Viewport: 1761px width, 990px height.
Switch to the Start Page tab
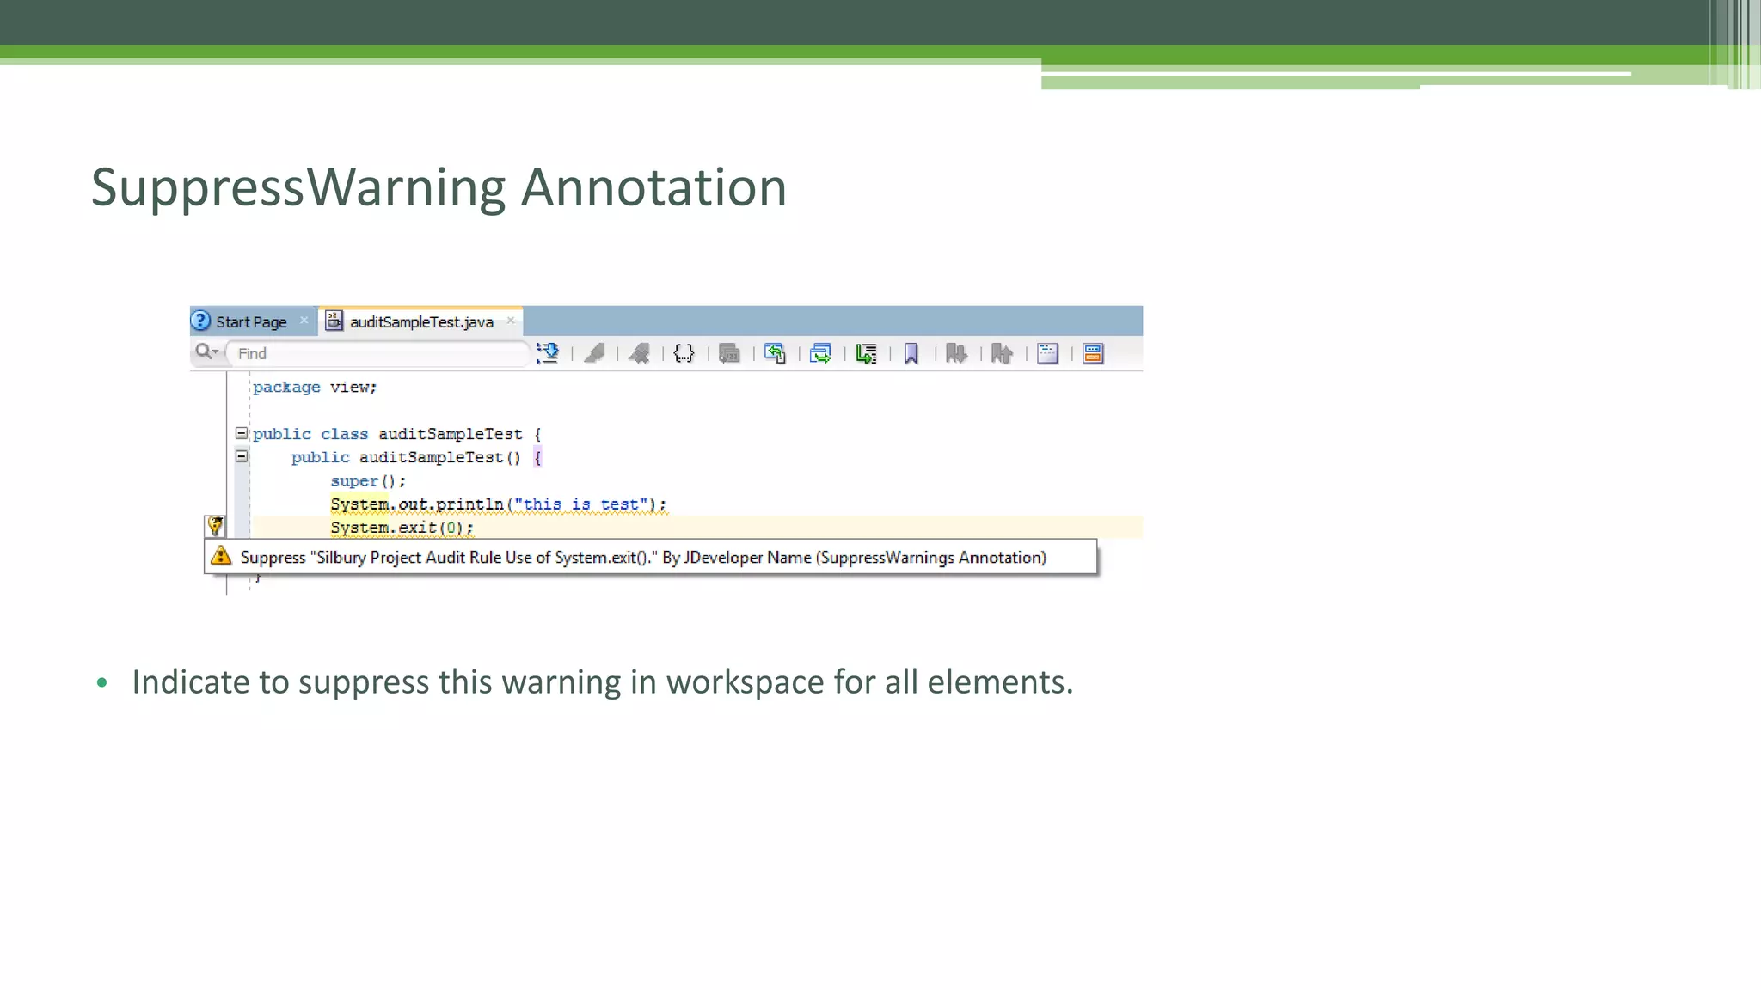(x=250, y=322)
